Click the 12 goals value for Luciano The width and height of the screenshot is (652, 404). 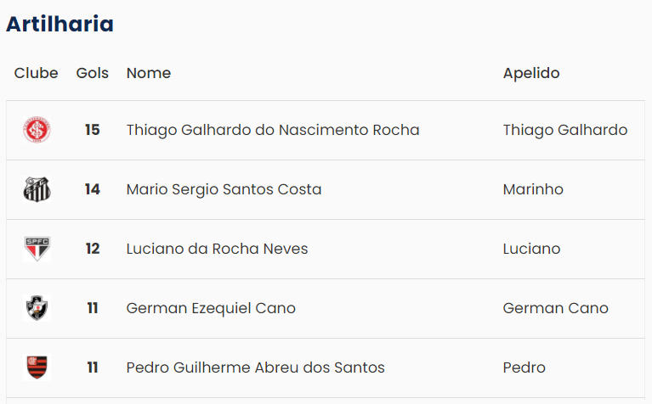93,249
